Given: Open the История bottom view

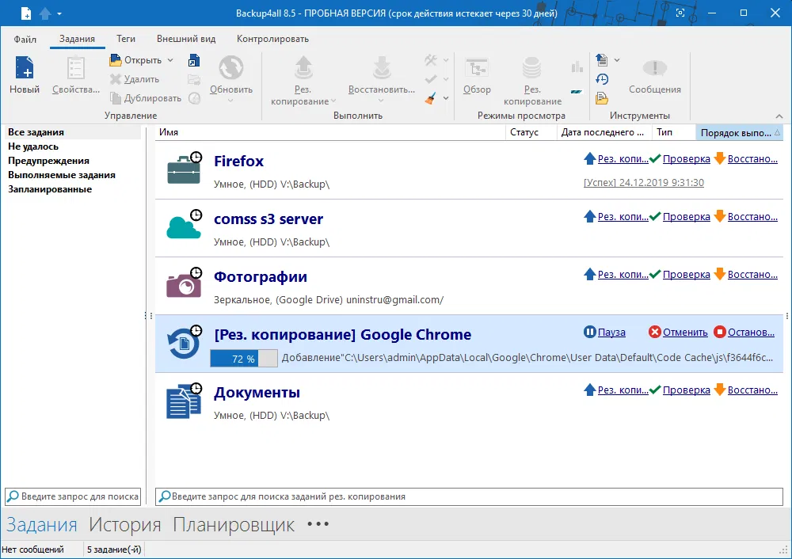Looking at the screenshot, I should tap(125, 525).
